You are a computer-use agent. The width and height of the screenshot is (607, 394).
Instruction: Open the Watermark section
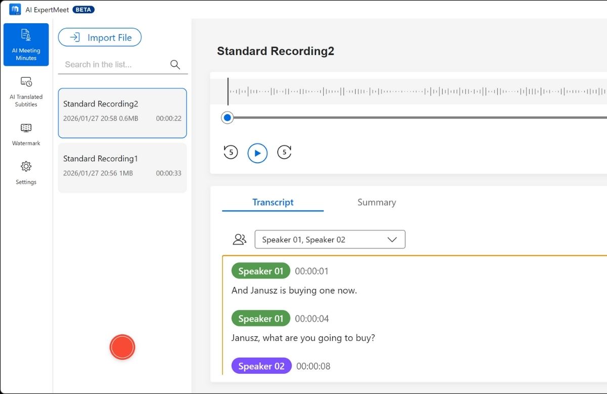(x=26, y=134)
